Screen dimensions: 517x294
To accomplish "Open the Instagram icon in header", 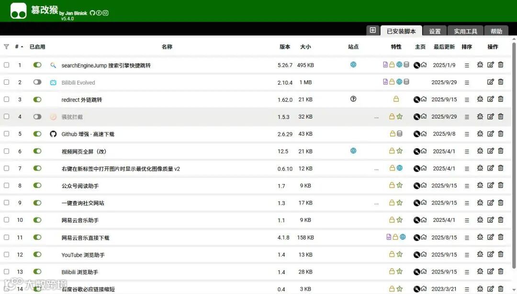I will pyautogui.click(x=105, y=13).
